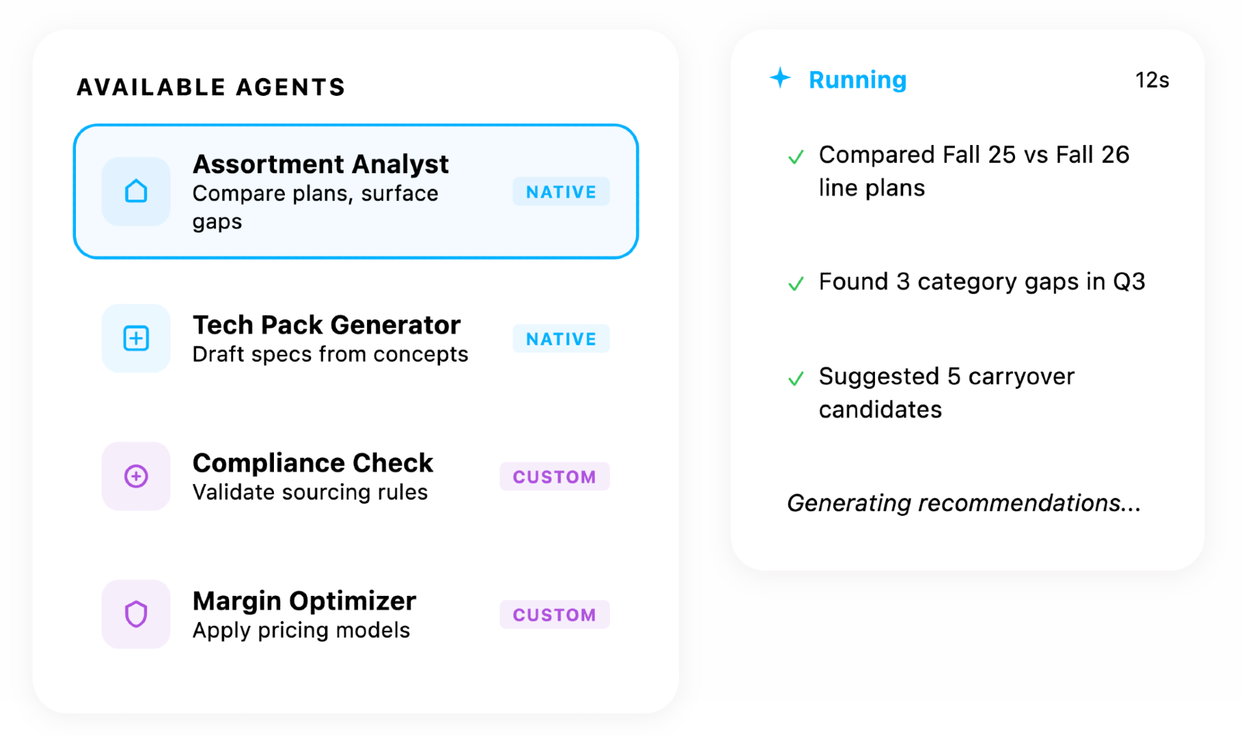1242x736 pixels.
Task: Expand the Found 3 category gaps entry
Action: click(982, 281)
